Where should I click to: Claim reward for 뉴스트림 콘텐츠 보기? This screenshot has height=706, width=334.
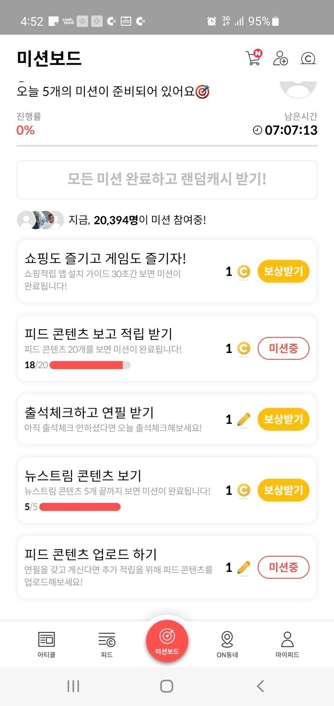[x=283, y=490]
